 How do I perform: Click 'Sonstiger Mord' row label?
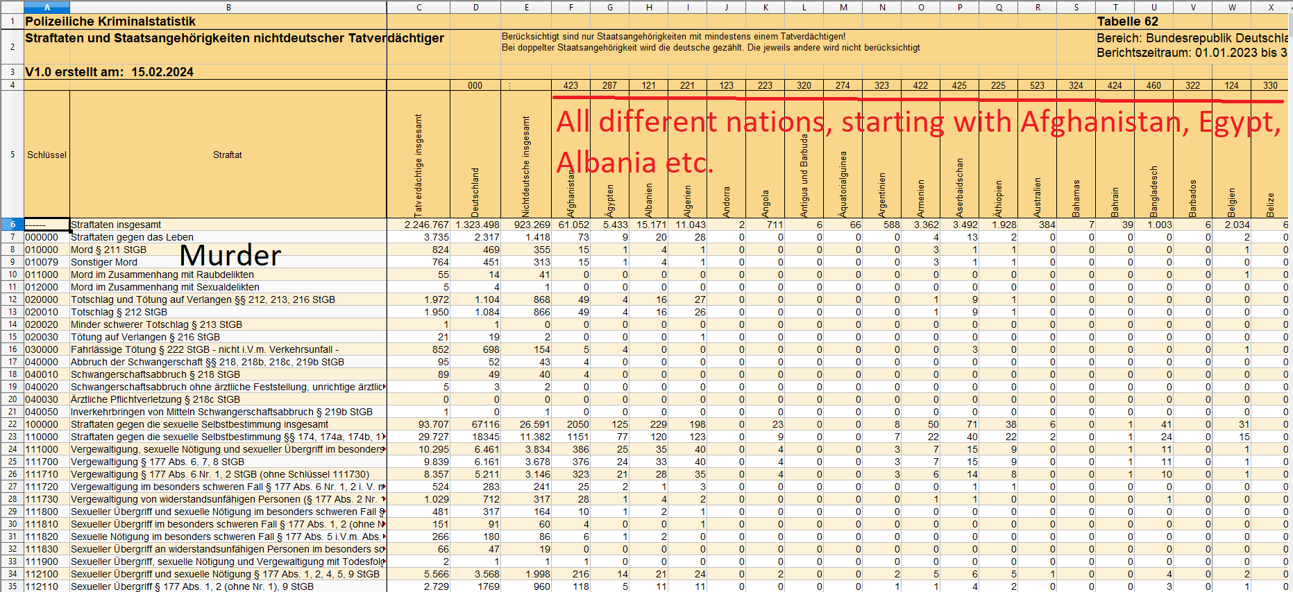point(104,262)
